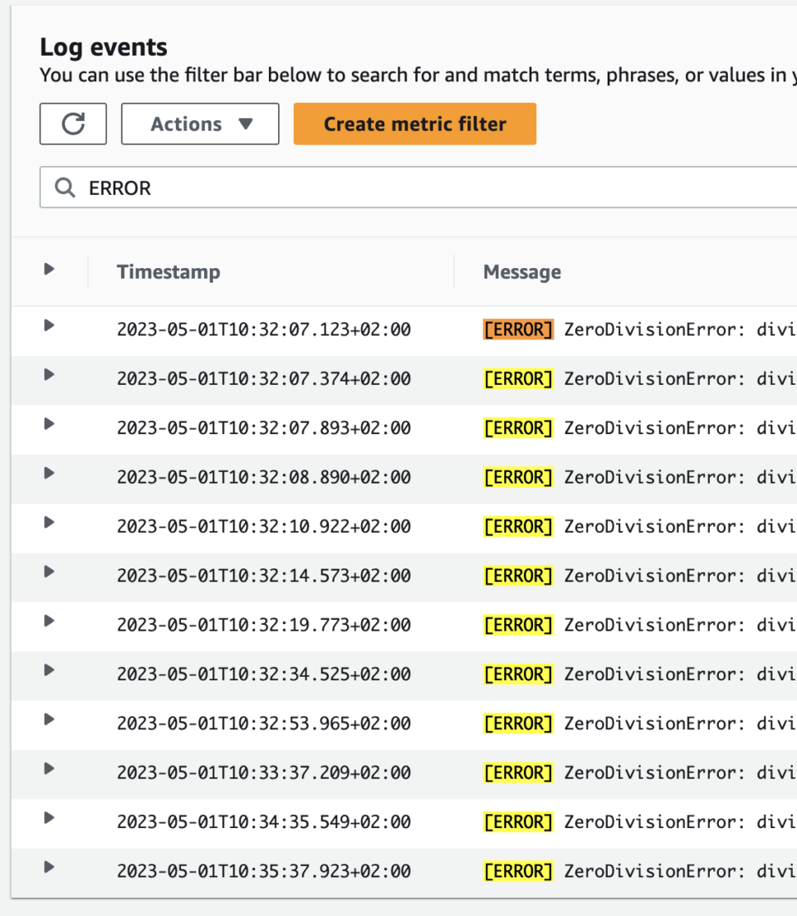Click the Log events heading
Screen dimensions: 797x916
tap(104, 47)
